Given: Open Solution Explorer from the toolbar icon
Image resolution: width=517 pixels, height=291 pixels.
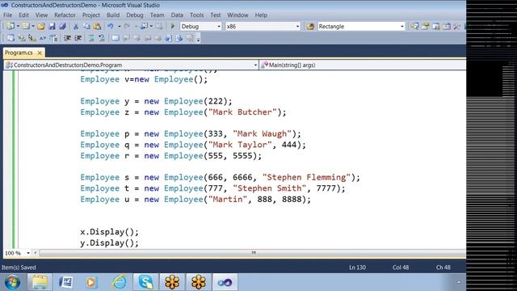Looking at the screenshot, I should pos(414,27).
